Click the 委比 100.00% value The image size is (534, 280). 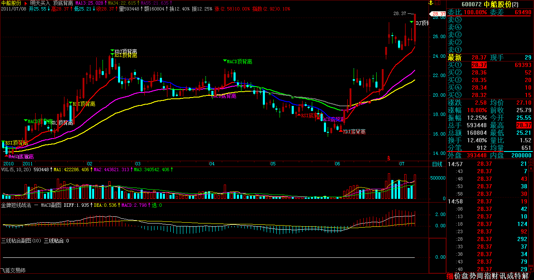click(475, 12)
